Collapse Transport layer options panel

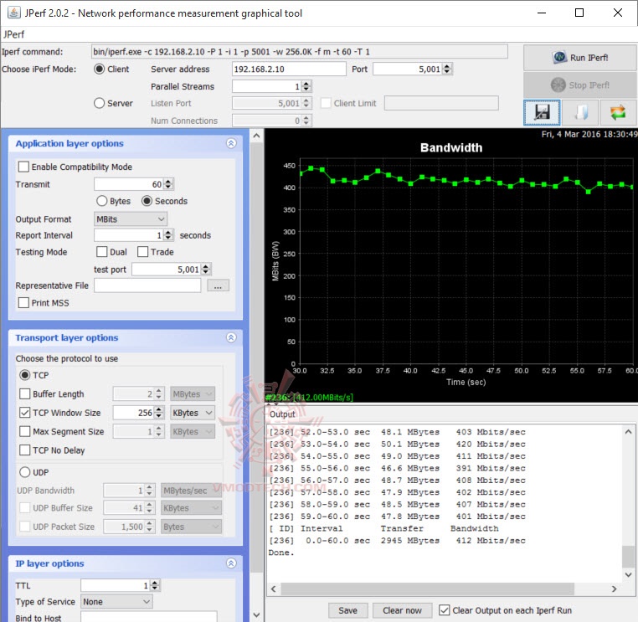click(x=231, y=337)
